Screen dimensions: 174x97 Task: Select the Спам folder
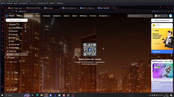click(17, 54)
